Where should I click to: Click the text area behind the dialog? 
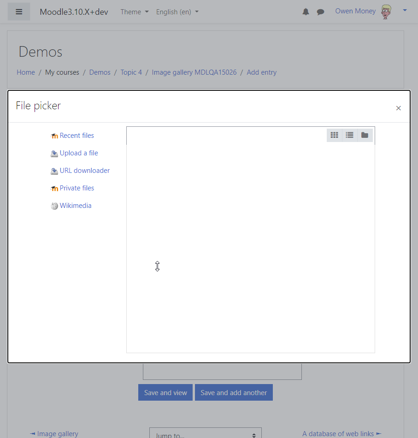222,372
